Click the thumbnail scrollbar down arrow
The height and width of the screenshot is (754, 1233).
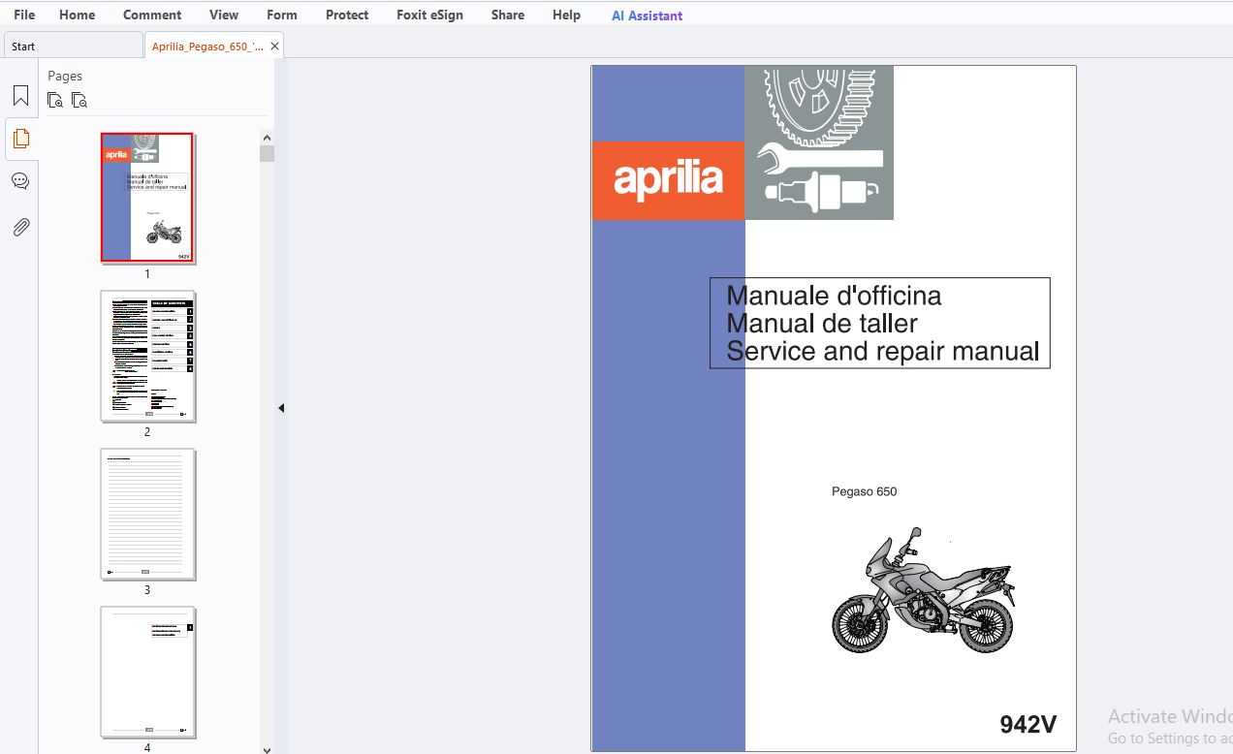point(267,748)
